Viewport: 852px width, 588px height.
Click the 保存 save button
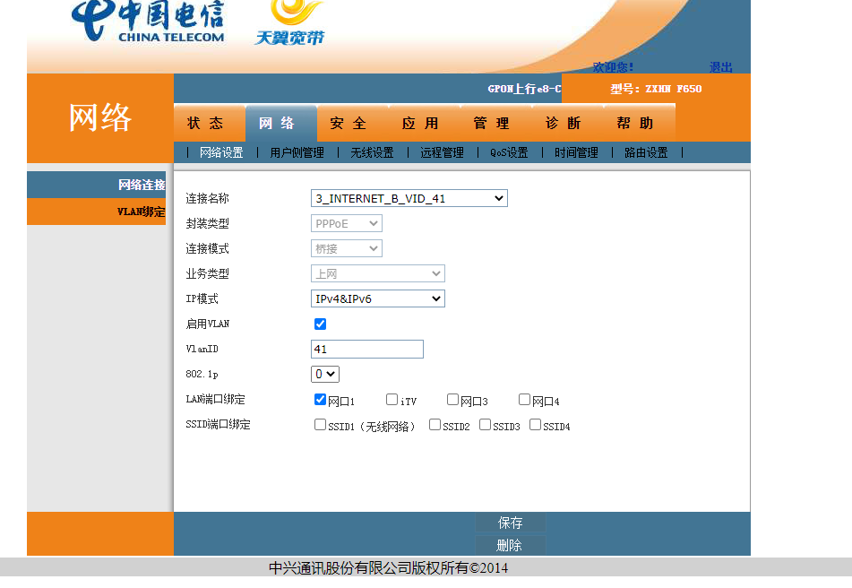pyautogui.click(x=511, y=523)
